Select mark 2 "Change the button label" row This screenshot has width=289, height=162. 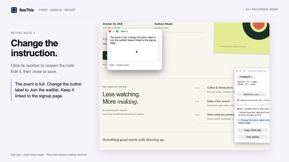pyautogui.click(x=253, y=121)
